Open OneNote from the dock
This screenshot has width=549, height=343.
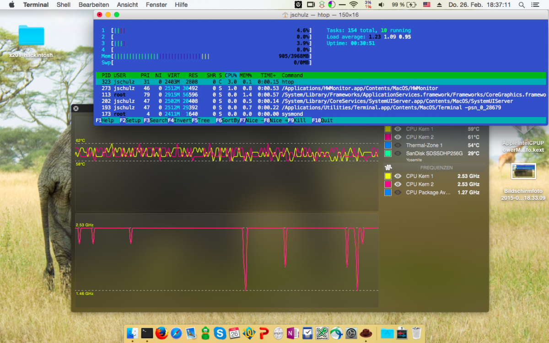[x=293, y=333]
